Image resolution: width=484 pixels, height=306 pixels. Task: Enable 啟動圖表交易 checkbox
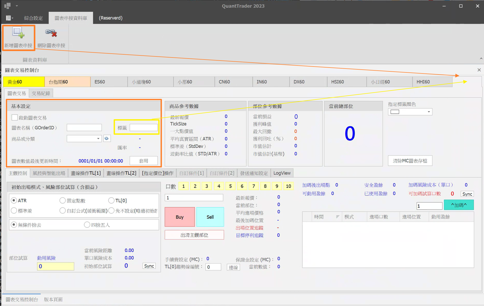[x=15, y=118]
